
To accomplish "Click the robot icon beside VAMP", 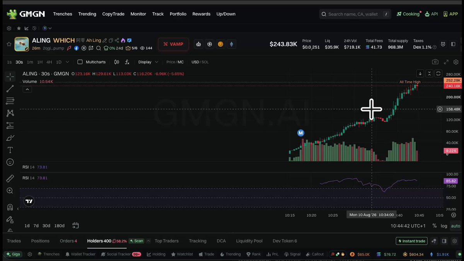I will [x=198, y=44].
